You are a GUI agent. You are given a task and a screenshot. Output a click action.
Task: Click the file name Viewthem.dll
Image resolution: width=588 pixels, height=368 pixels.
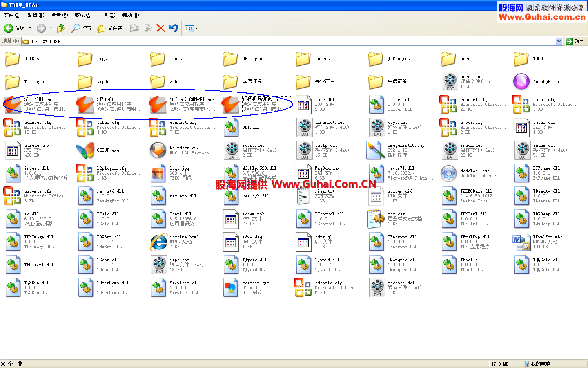coord(184,283)
